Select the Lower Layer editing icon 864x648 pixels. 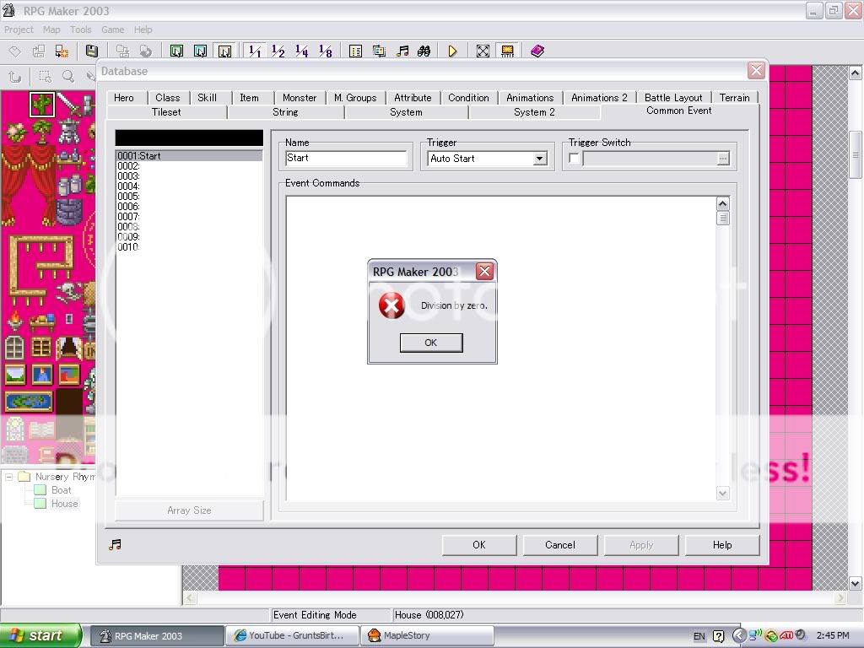[176, 51]
